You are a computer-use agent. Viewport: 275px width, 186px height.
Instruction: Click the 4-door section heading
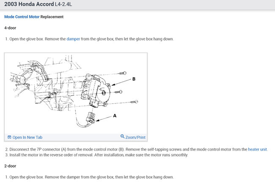pos(10,28)
